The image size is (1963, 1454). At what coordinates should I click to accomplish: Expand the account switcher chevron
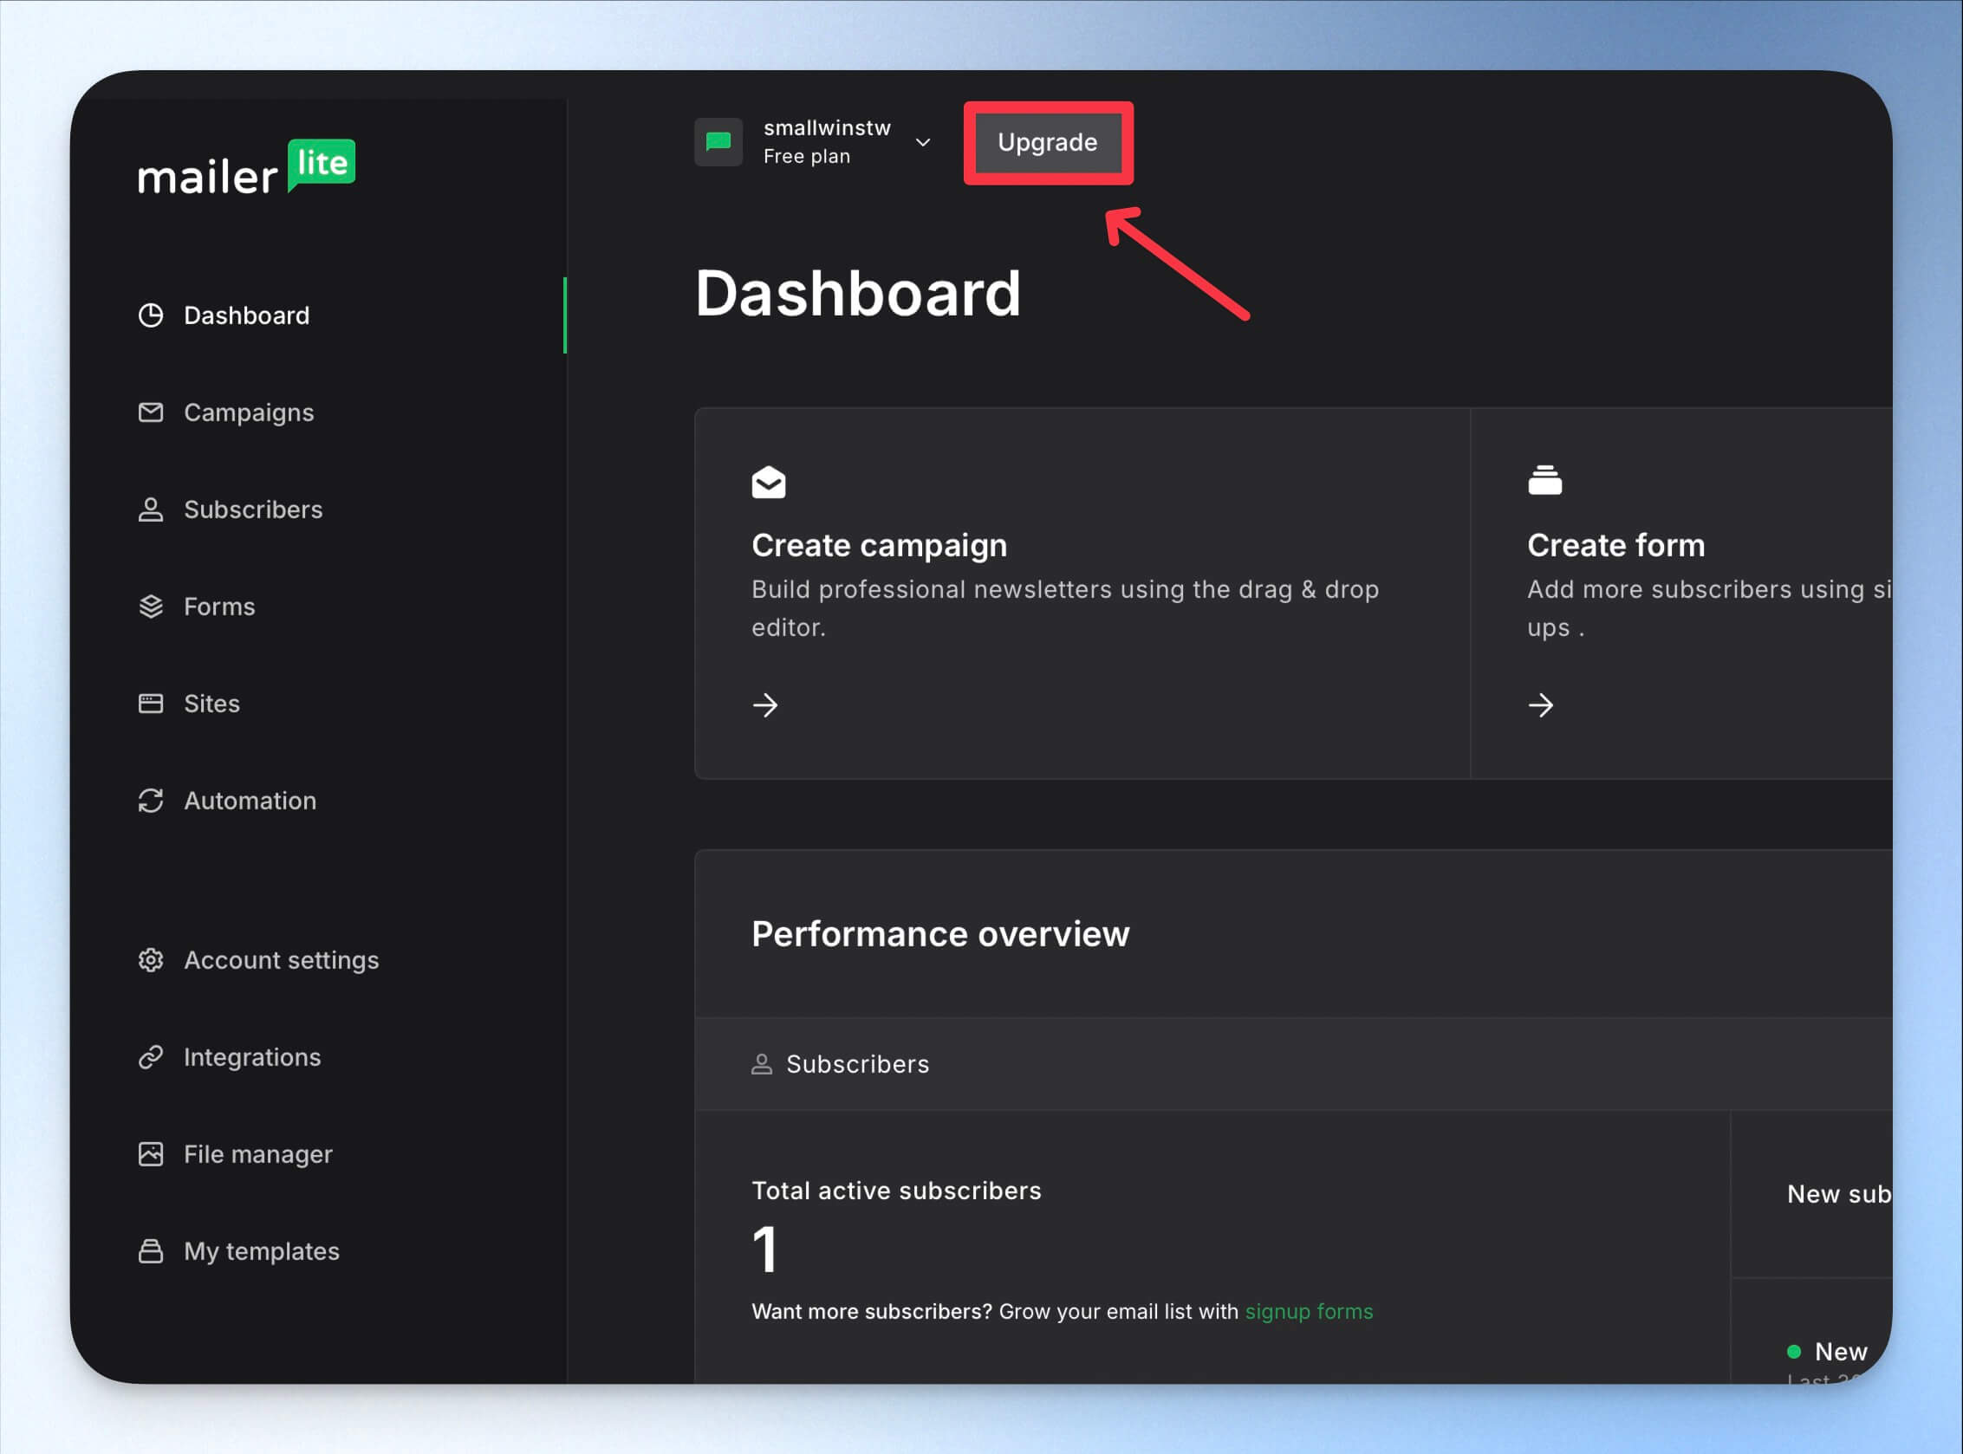point(922,142)
